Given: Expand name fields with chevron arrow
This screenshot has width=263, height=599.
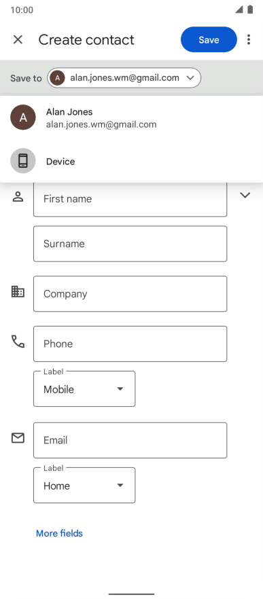Looking at the screenshot, I should point(245,195).
